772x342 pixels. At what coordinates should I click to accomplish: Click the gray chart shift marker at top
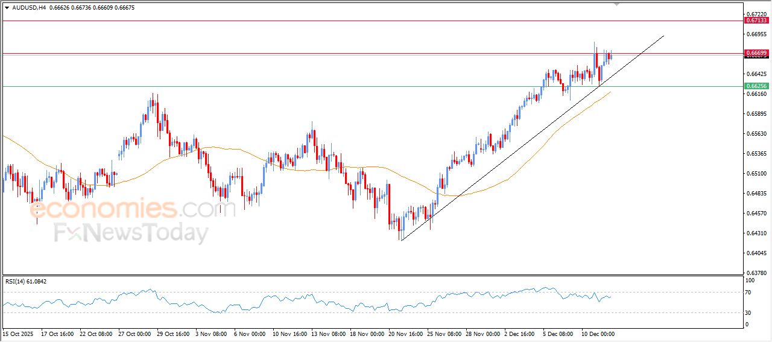click(x=616, y=4)
